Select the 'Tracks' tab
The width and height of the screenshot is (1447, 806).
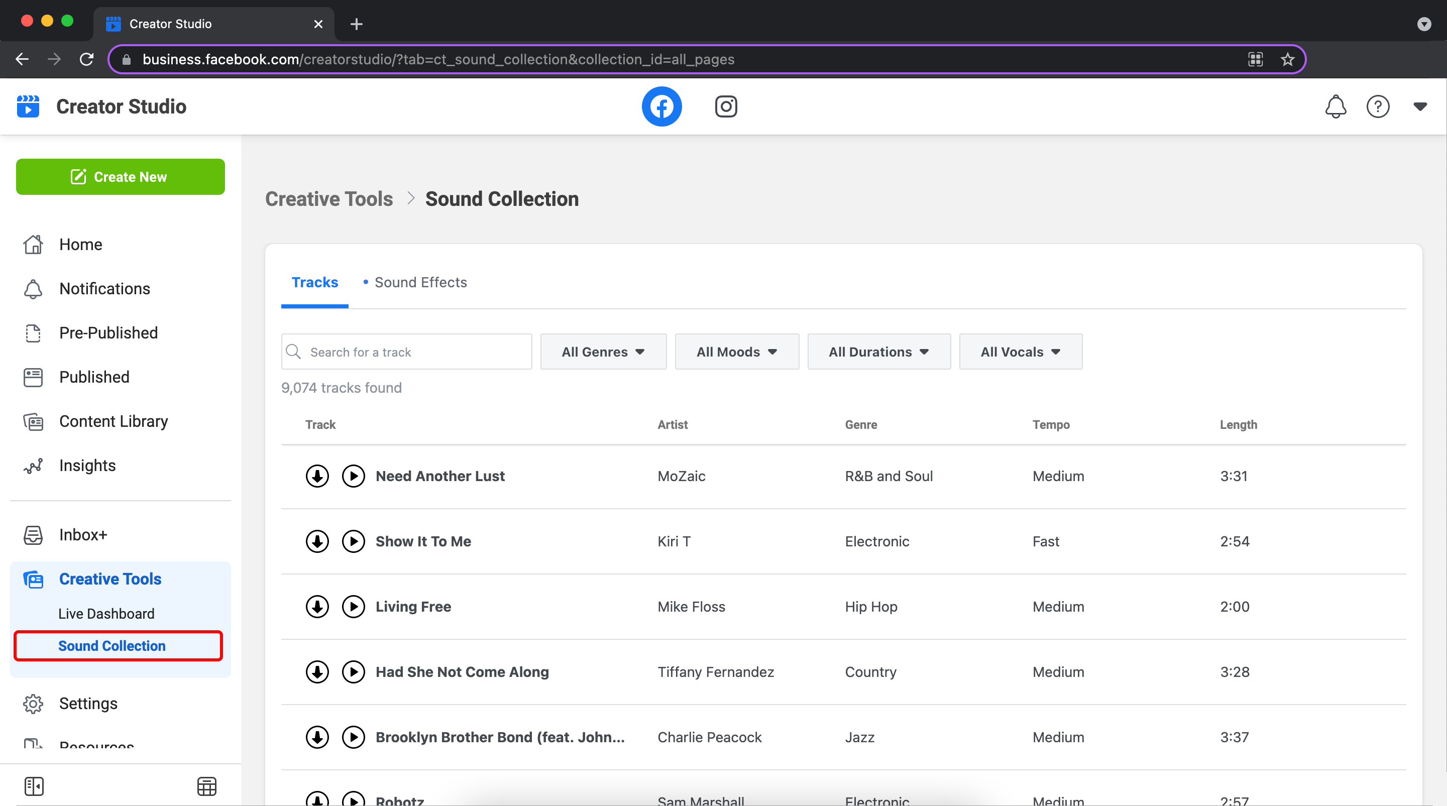click(x=314, y=282)
